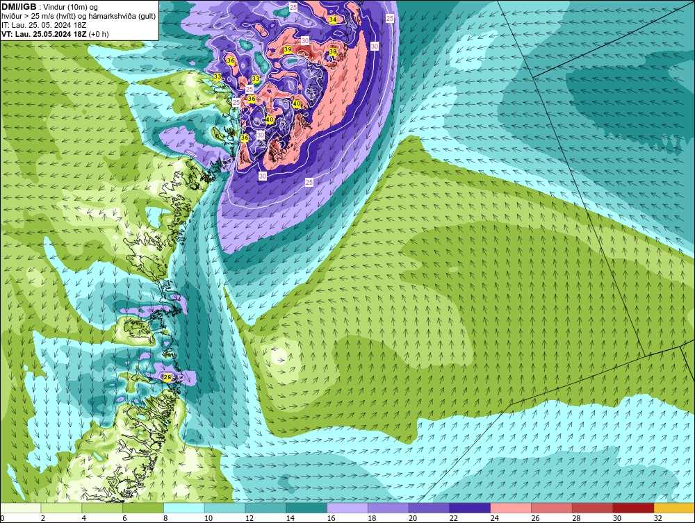Image resolution: width=695 pixels, height=523 pixels.
Task: Click the legend scale number 26
Action: [535, 518]
